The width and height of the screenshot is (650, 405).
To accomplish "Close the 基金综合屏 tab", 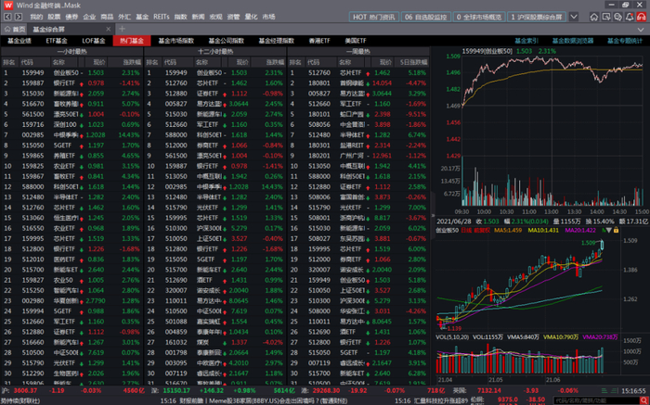I will click(x=109, y=29).
